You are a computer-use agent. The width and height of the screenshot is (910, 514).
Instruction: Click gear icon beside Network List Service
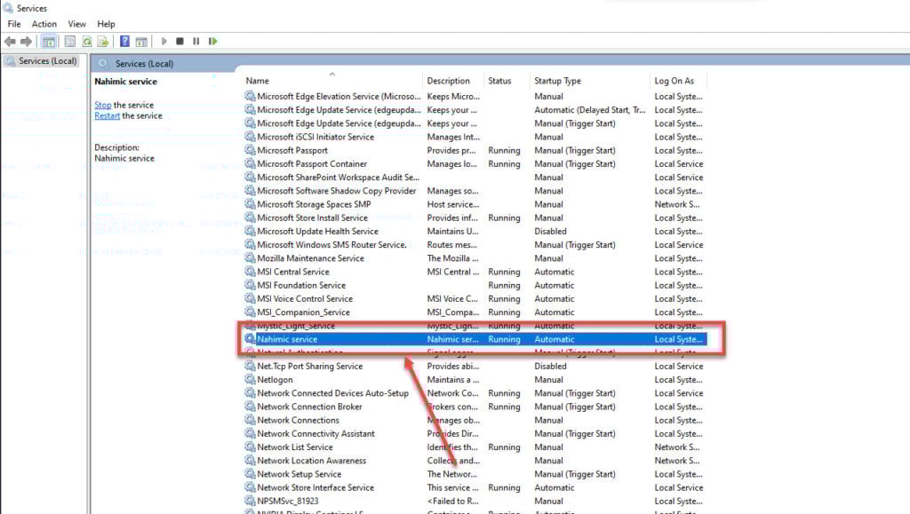[250, 447]
